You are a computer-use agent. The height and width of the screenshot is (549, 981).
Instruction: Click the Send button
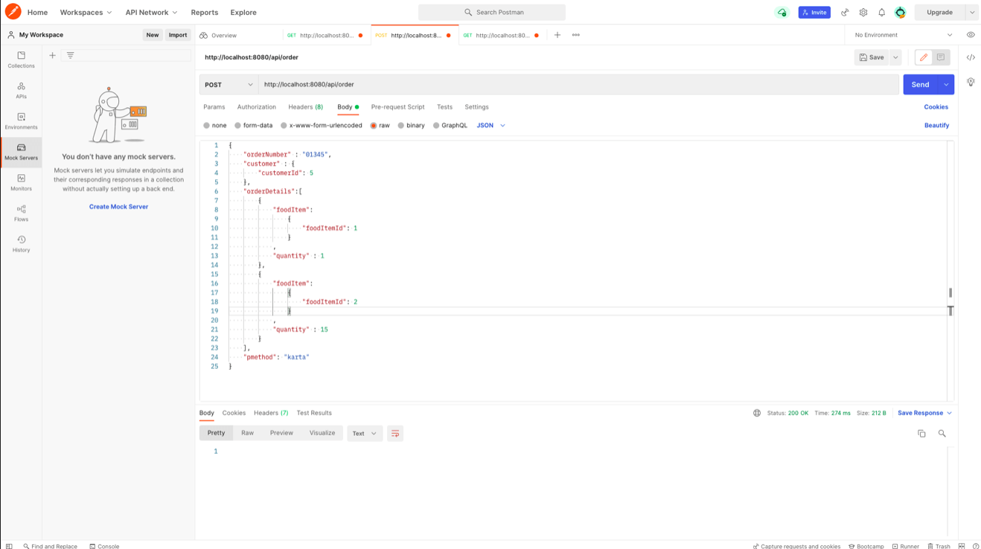(x=920, y=84)
